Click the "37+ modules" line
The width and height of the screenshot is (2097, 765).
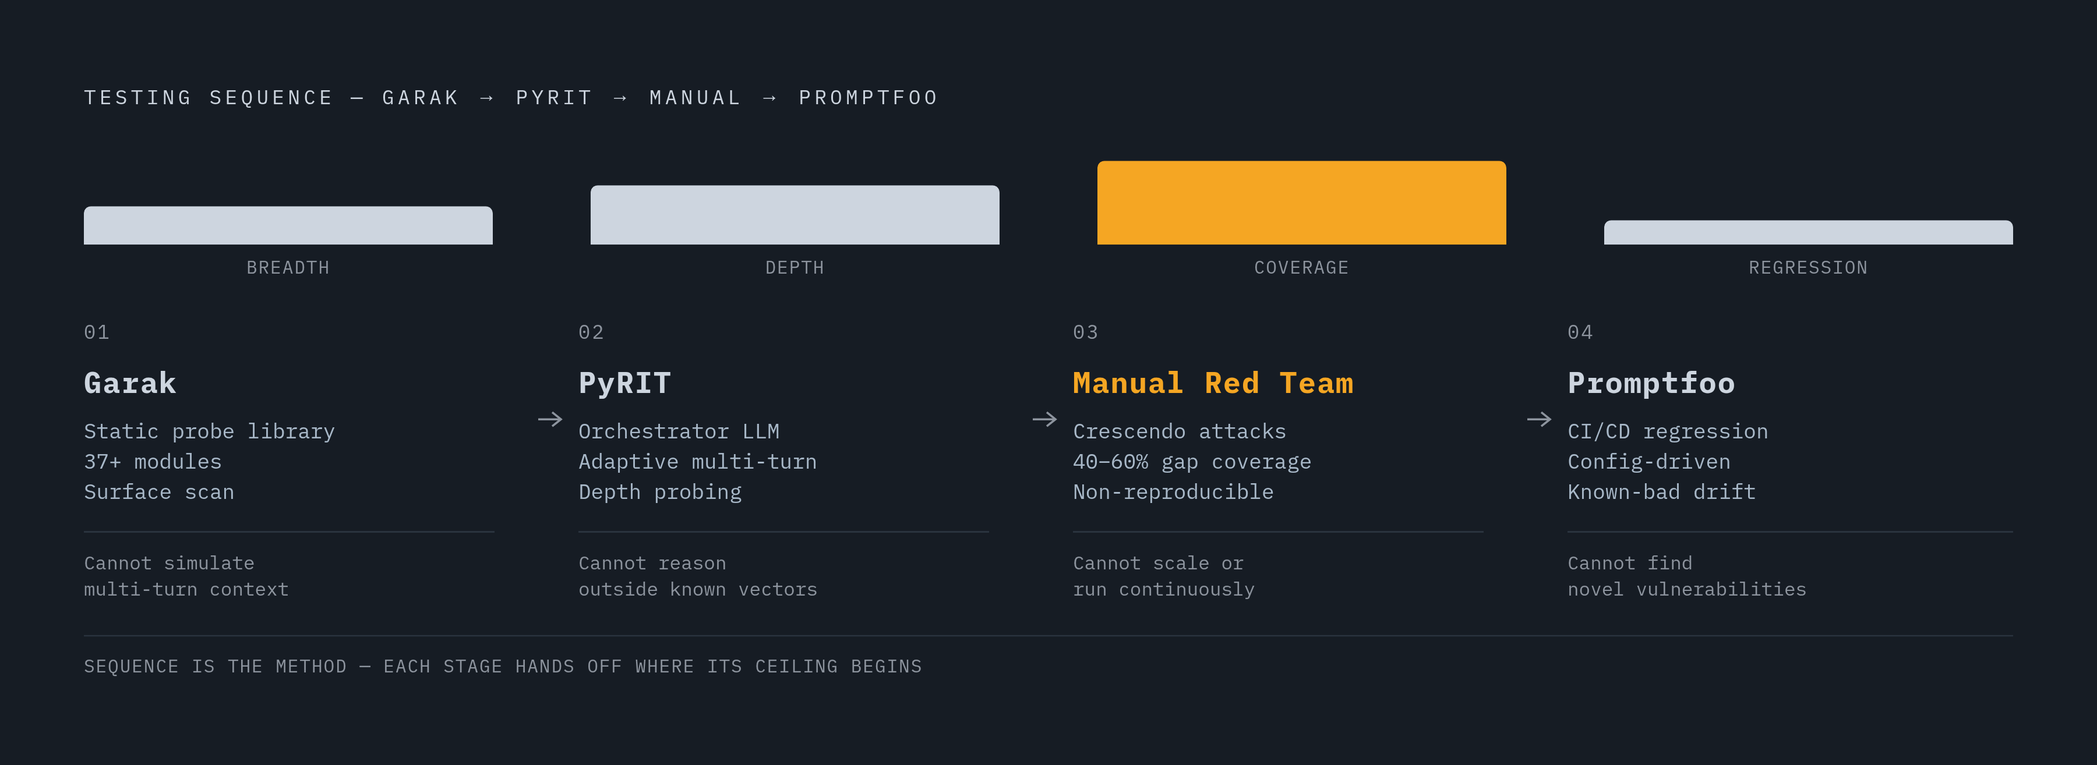pyautogui.click(x=153, y=462)
